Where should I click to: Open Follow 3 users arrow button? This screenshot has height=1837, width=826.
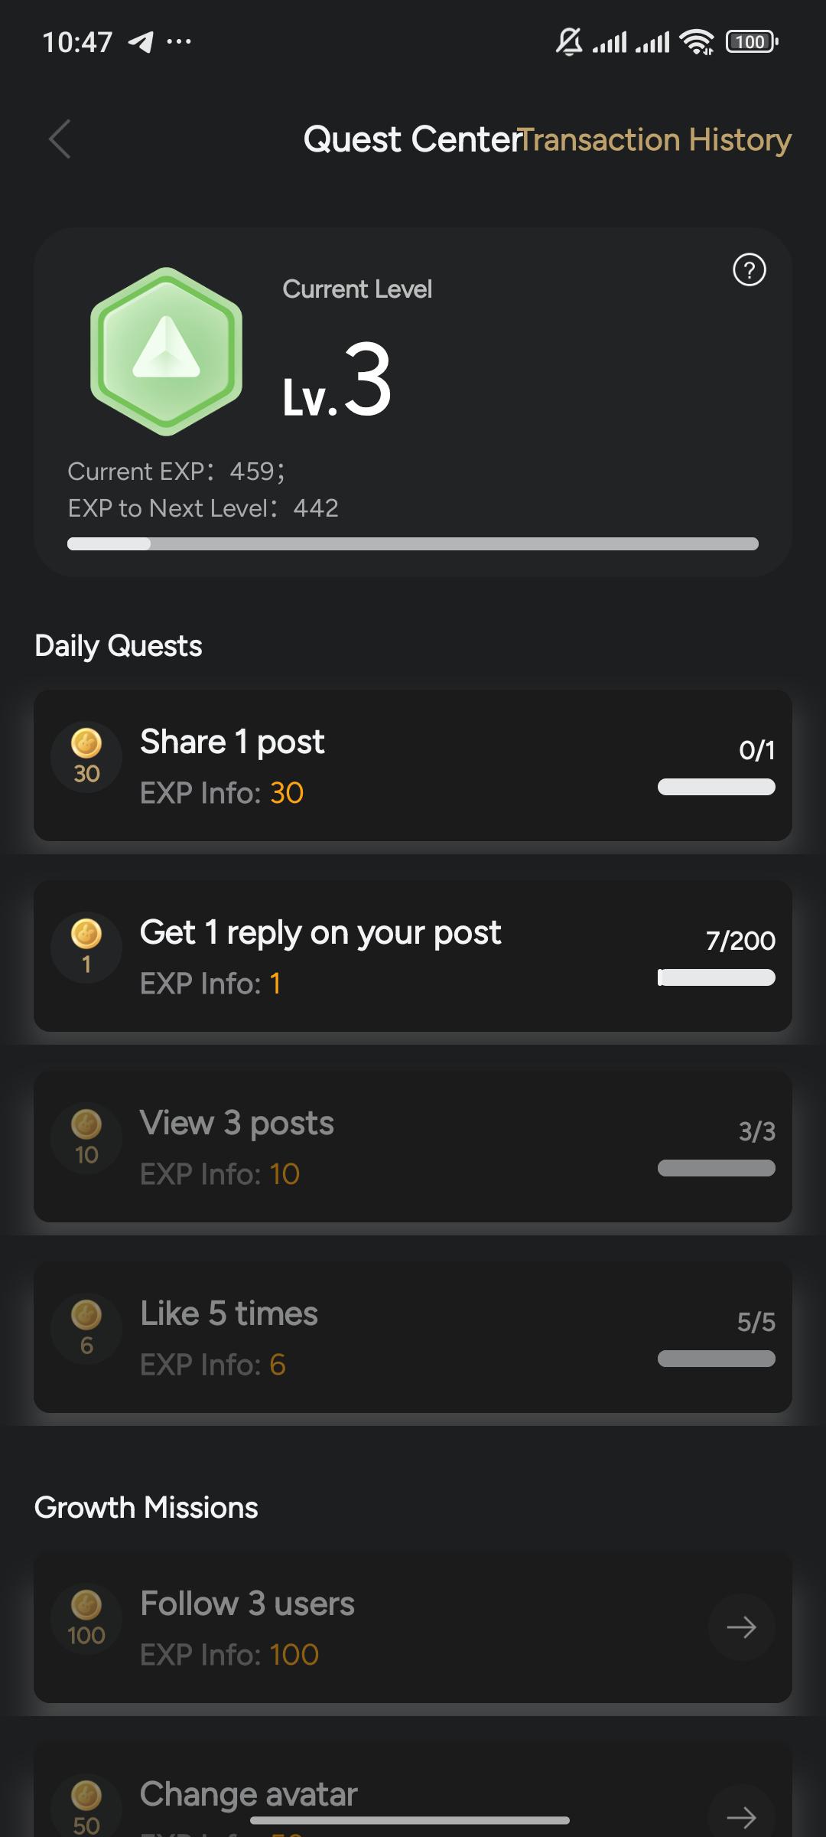pyautogui.click(x=740, y=1627)
